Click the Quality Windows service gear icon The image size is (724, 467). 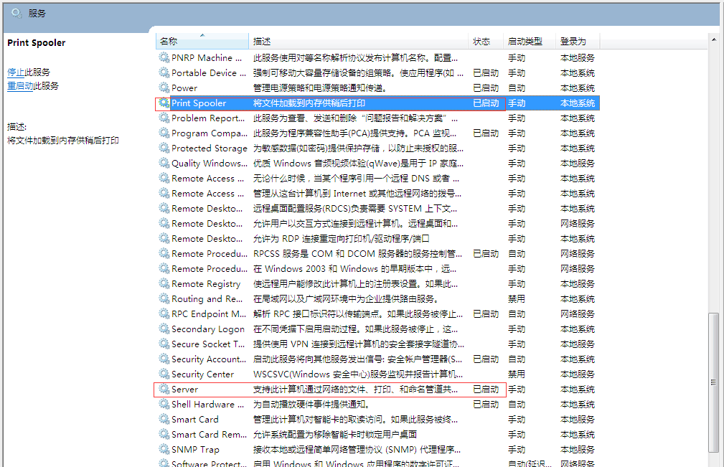click(164, 163)
